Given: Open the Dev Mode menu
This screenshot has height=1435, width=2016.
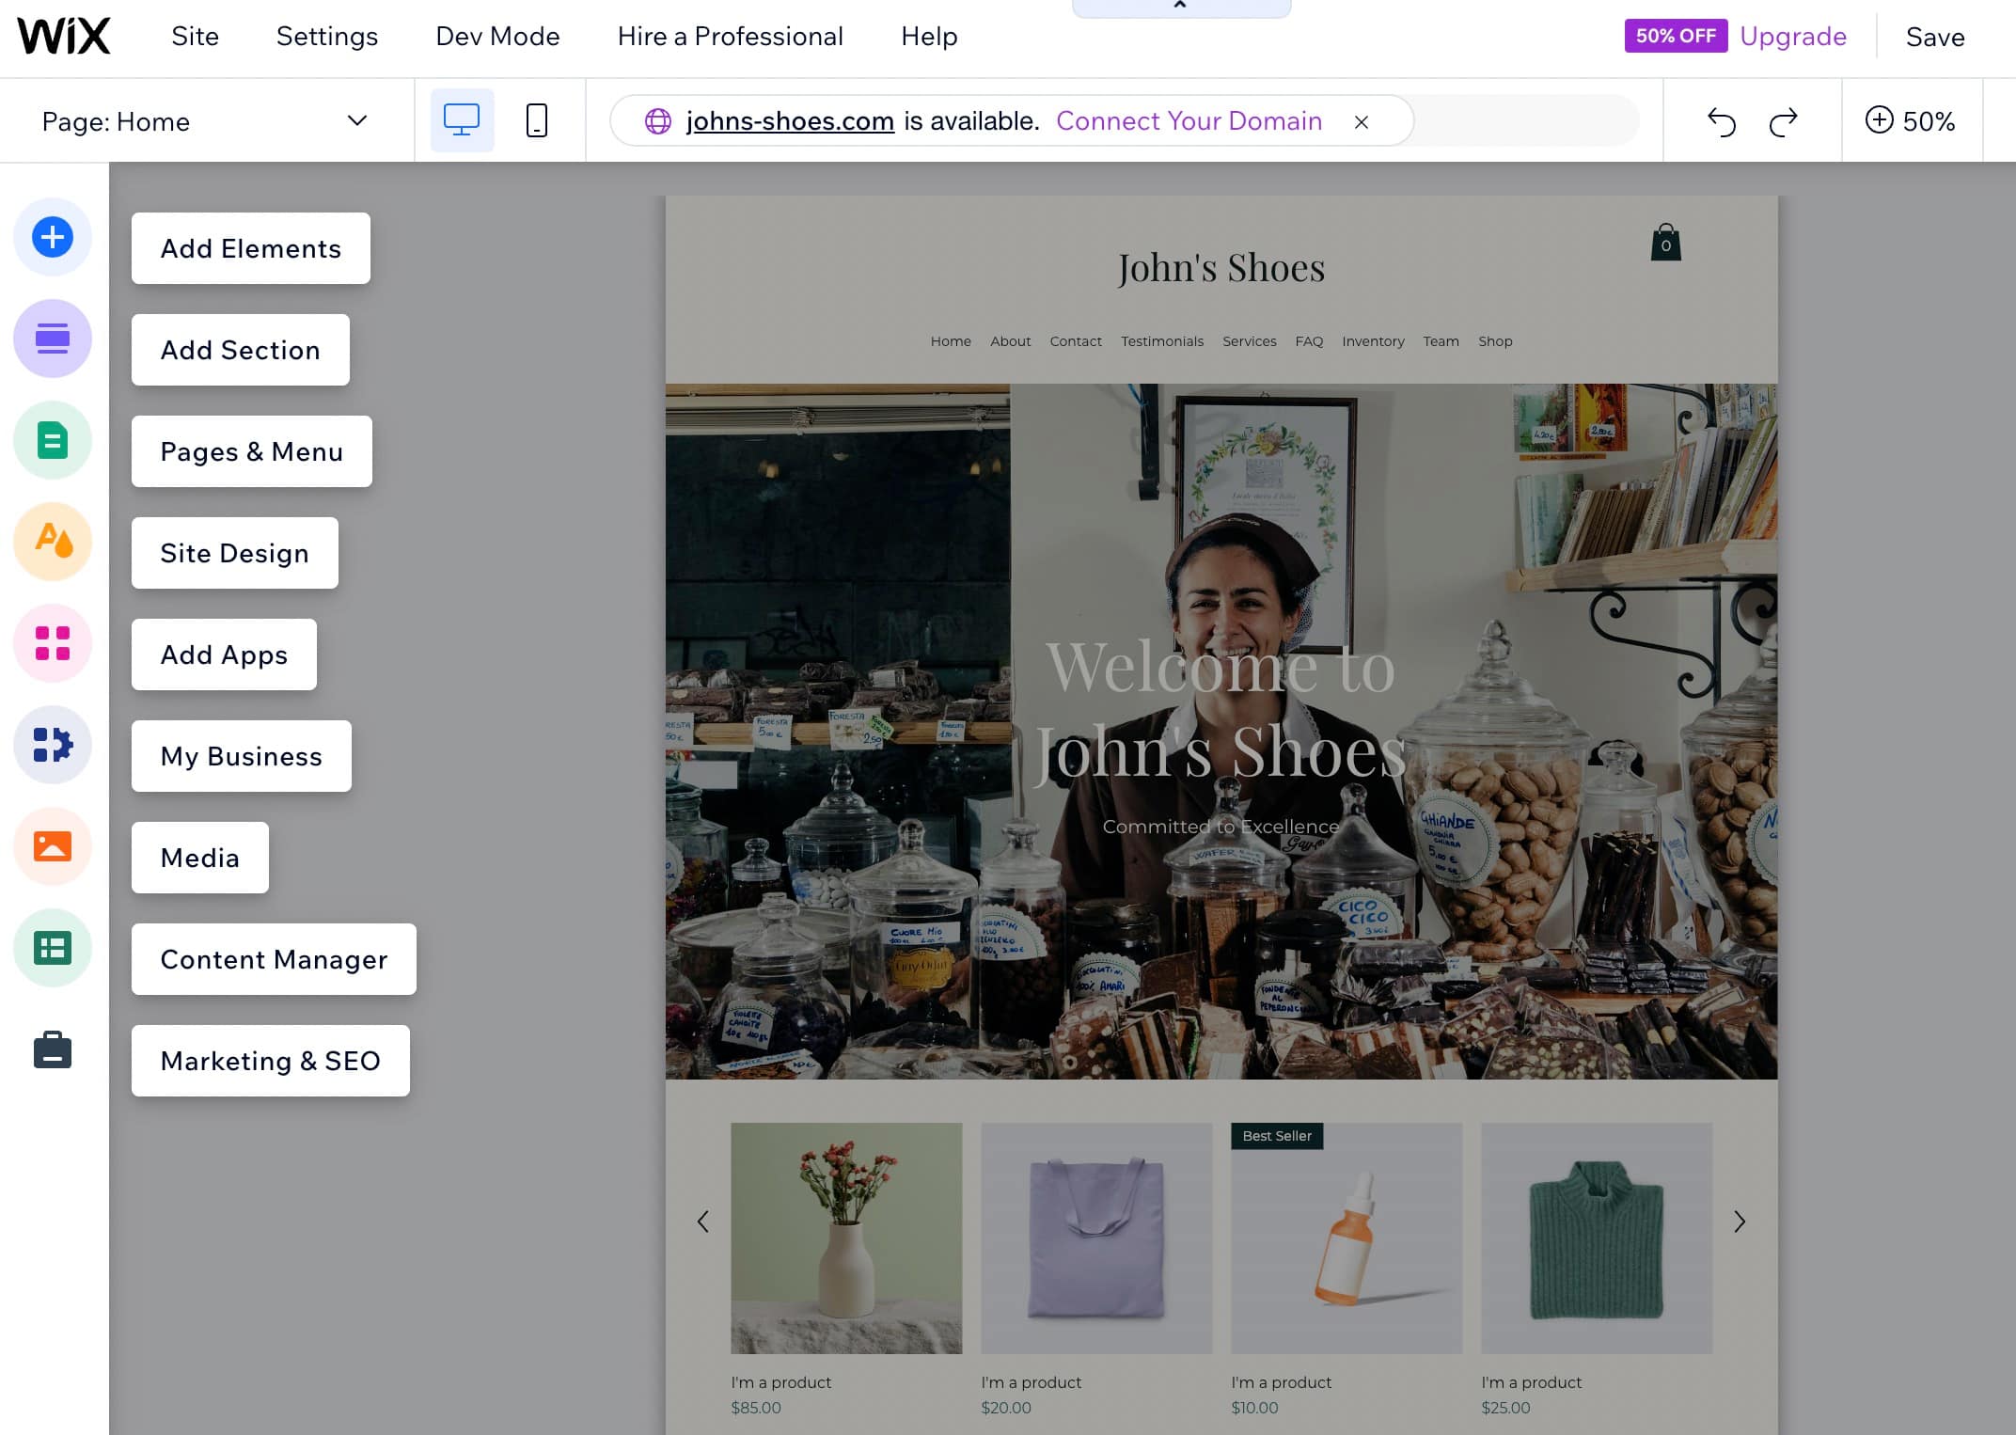Looking at the screenshot, I should 497,37.
